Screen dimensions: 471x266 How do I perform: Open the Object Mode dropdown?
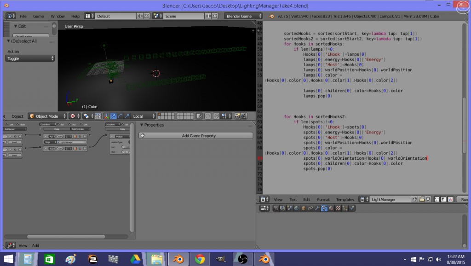(x=46, y=116)
